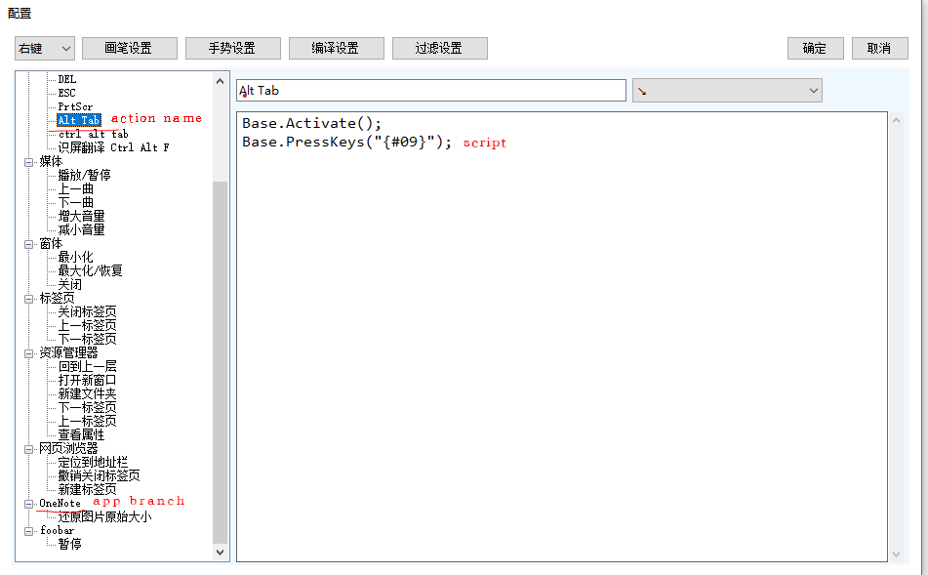Click the 编译设置 button
The image size is (928, 575).
[336, 48]
